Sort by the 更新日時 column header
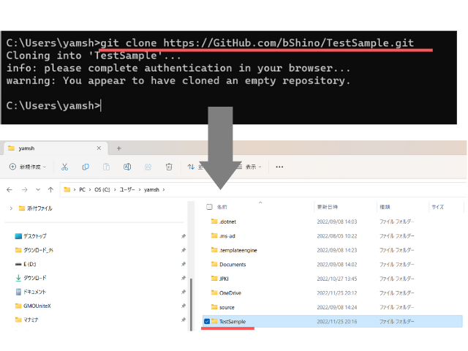 pos(327,207)
